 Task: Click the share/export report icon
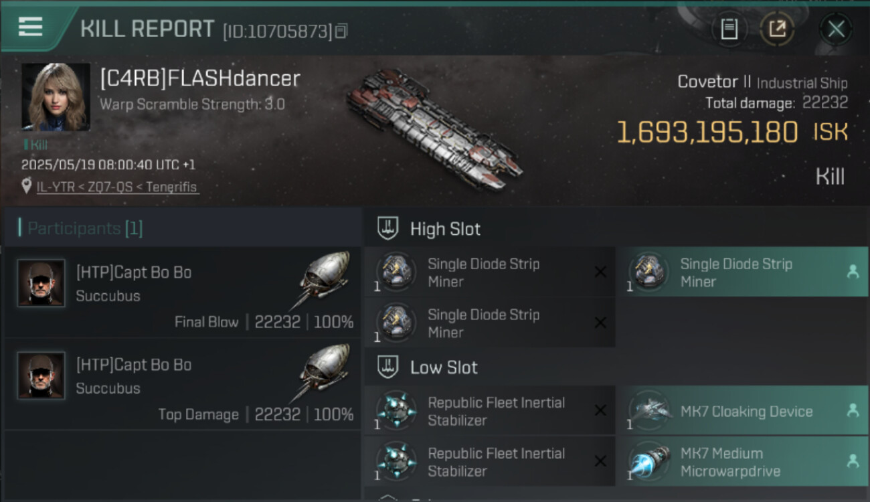pyautogui.click(x=777, y=29)
